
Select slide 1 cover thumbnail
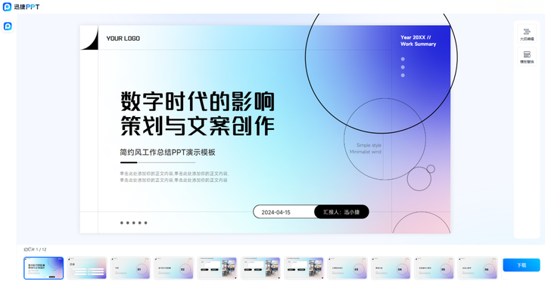tap(43, 268)
